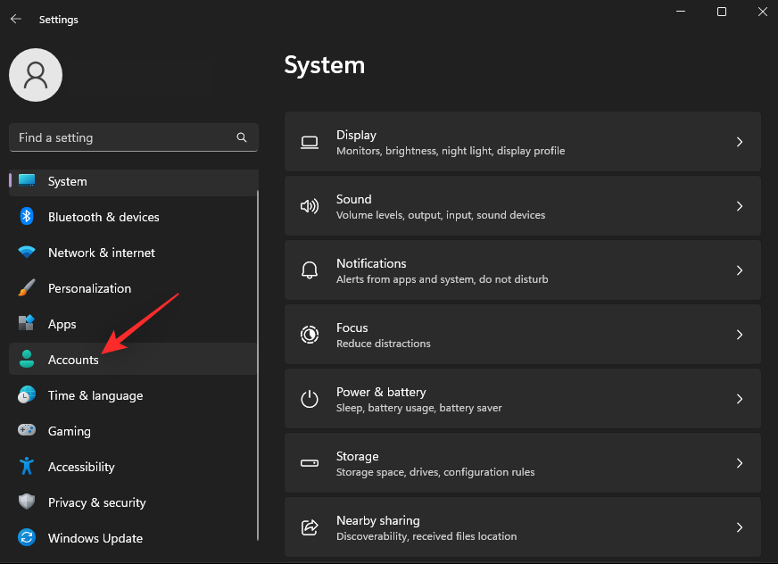Click the Display monitor icon
The height and width of the screenshot is (564, 778).
click(309, 142)
